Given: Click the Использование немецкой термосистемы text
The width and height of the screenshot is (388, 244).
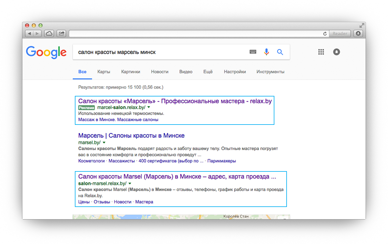Looking at the screenshot, I should pyautogui.click(x=121, y=113).
